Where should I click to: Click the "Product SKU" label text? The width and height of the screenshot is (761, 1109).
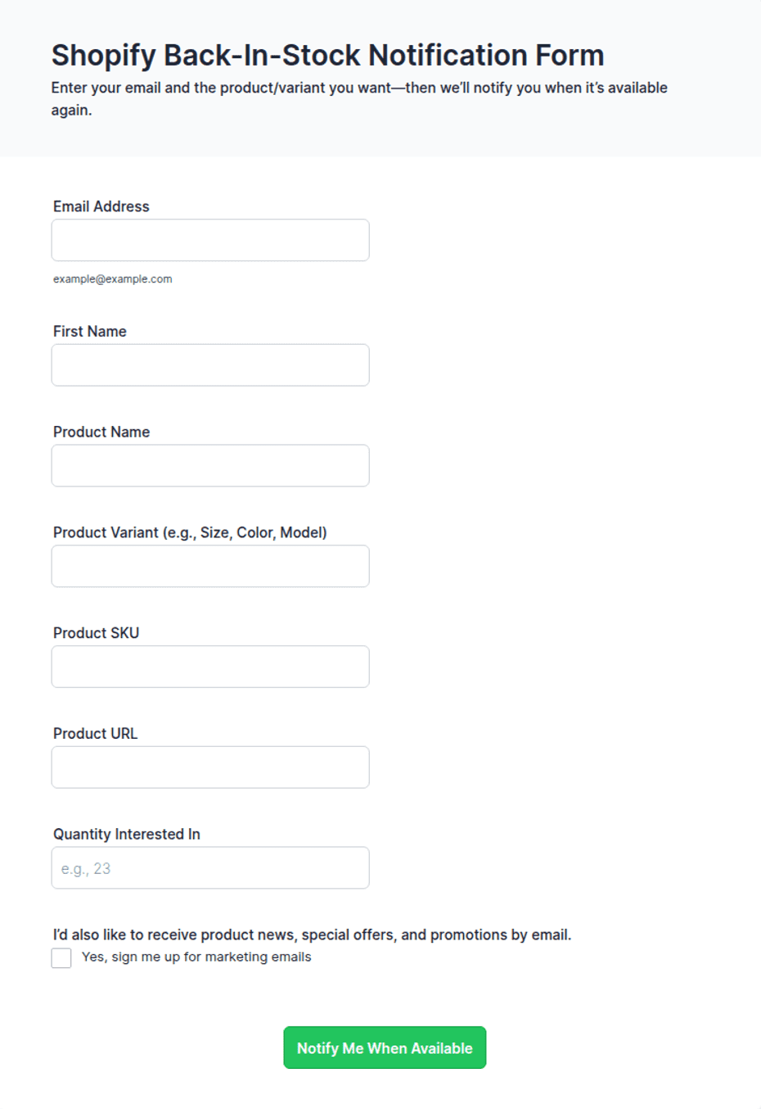click(97, 633)
